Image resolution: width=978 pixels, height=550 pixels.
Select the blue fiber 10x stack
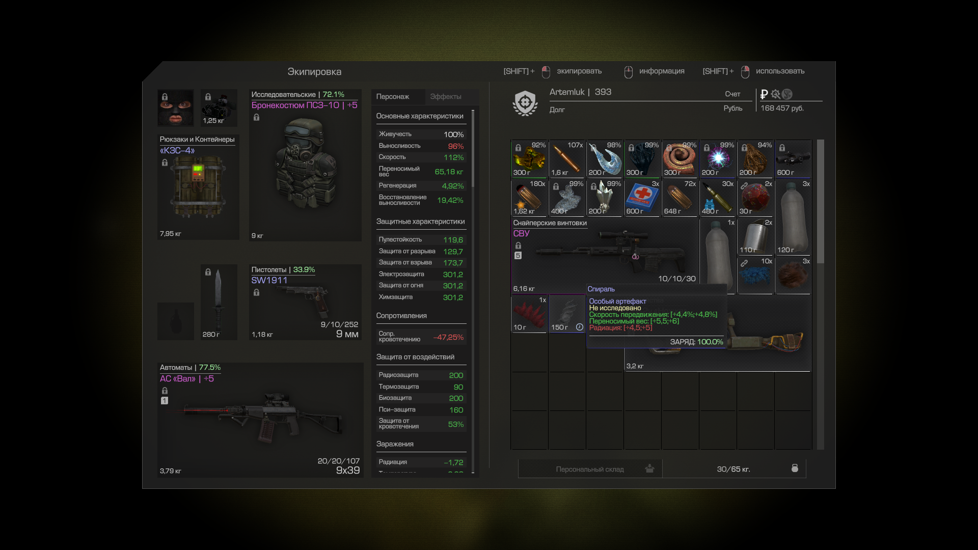[755, 275]
